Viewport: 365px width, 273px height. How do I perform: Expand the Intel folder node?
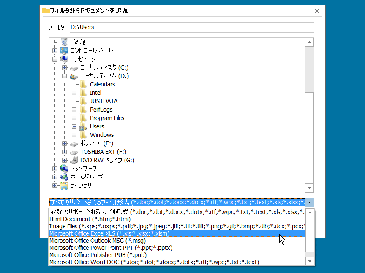pos(74,93)
